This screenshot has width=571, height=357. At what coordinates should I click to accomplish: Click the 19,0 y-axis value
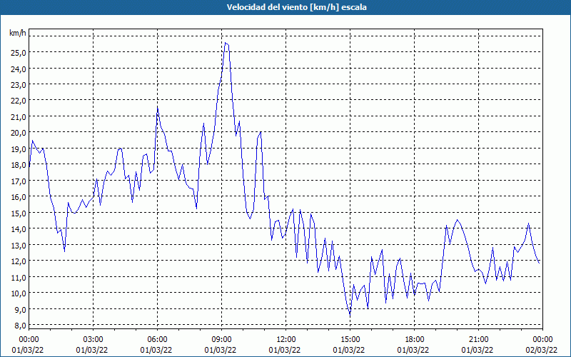pos(19,149)
